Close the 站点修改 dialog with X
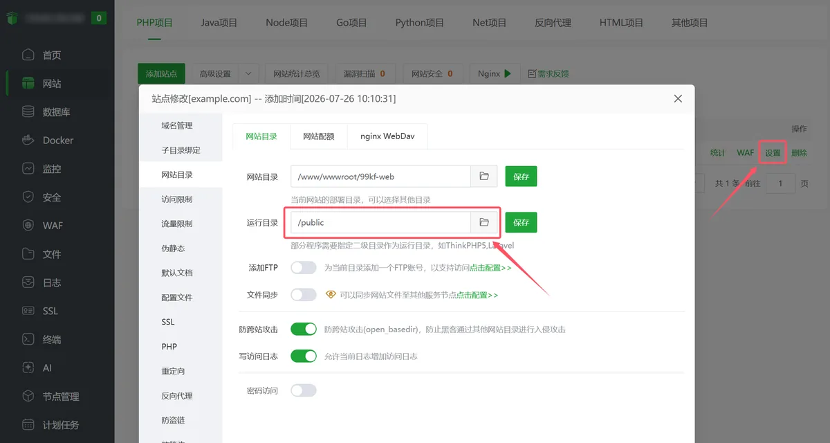The height and width of the screenshot is (443, 830). click(678, 99)
